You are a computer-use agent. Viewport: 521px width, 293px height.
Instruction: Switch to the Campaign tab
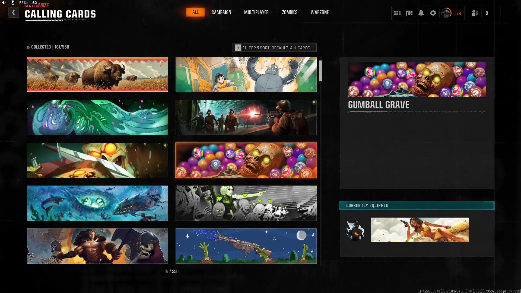pyautogui.click(x=221, y=12)
